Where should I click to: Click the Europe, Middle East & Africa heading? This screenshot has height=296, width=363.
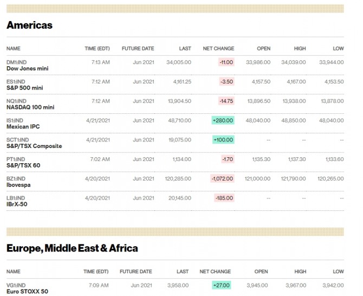pos(72,248)
